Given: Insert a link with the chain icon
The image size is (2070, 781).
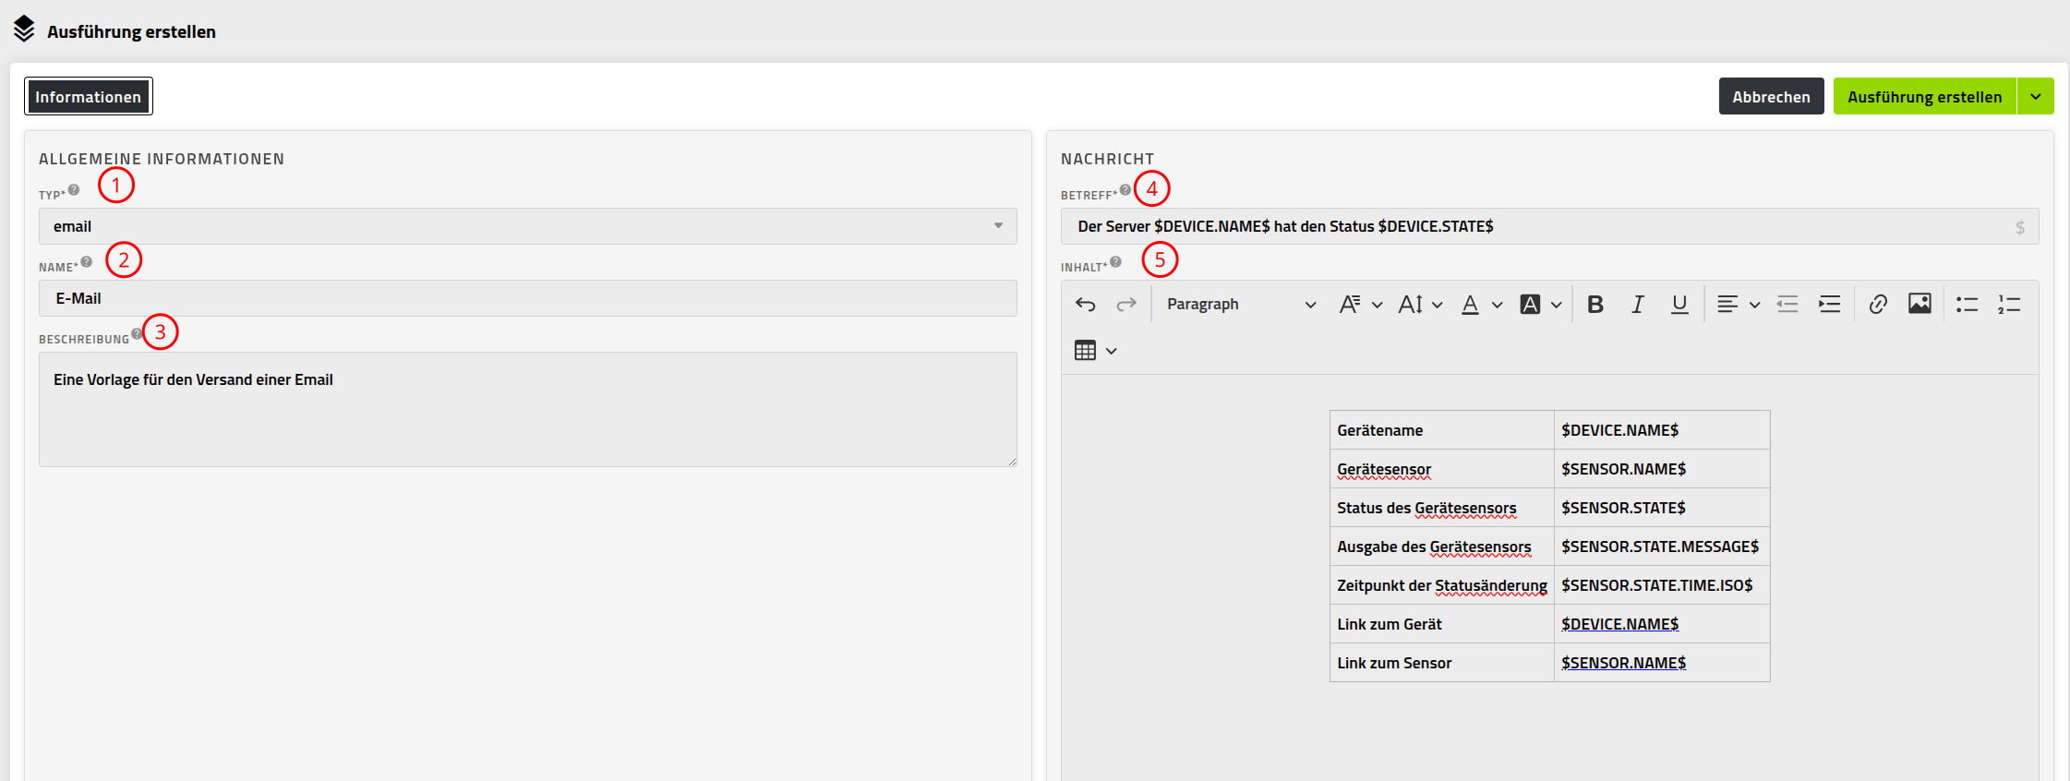Looking at the screenshot, I should pyautogui.click(x=1878, y=305).
